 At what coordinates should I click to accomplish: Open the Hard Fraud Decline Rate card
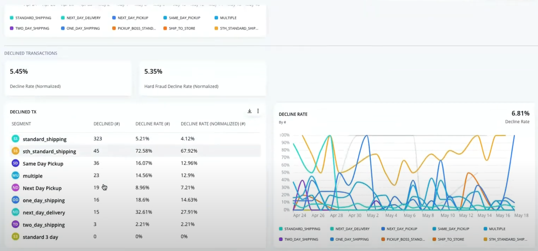pyautogui.click(x=202, y=78)
